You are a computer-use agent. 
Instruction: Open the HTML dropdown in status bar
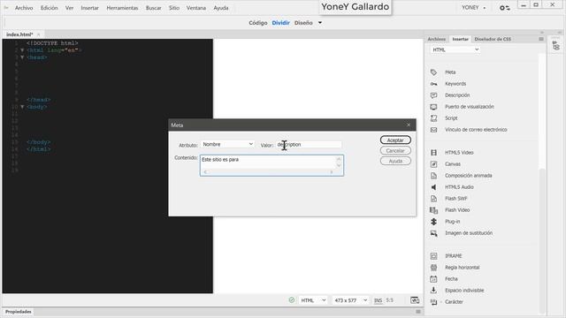pyautogui.click(x=313, y=300)
